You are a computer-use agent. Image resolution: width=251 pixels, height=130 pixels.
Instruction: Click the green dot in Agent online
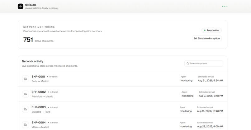tap(205, 30)
